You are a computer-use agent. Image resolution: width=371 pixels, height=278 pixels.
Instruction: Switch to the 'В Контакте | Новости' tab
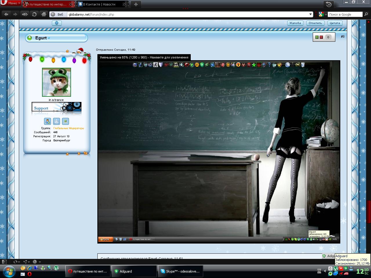coord(102,4)
